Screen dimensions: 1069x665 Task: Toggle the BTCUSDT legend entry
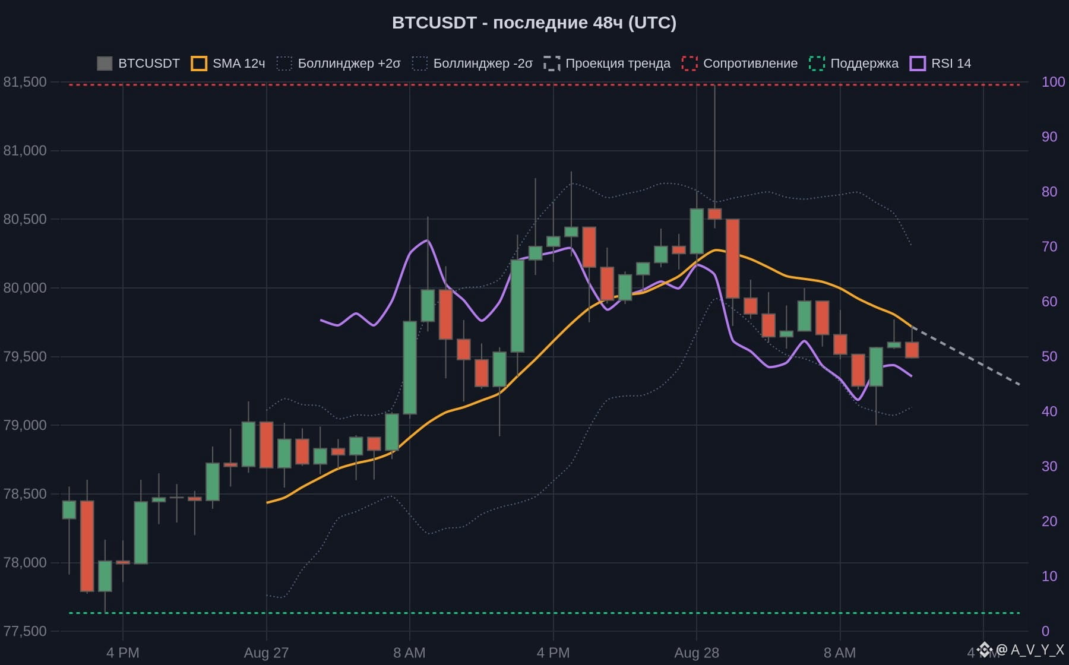point(138,64)
